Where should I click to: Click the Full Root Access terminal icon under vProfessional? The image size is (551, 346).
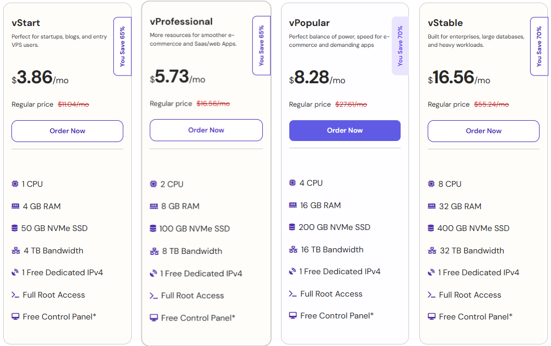tap(155, 295)
